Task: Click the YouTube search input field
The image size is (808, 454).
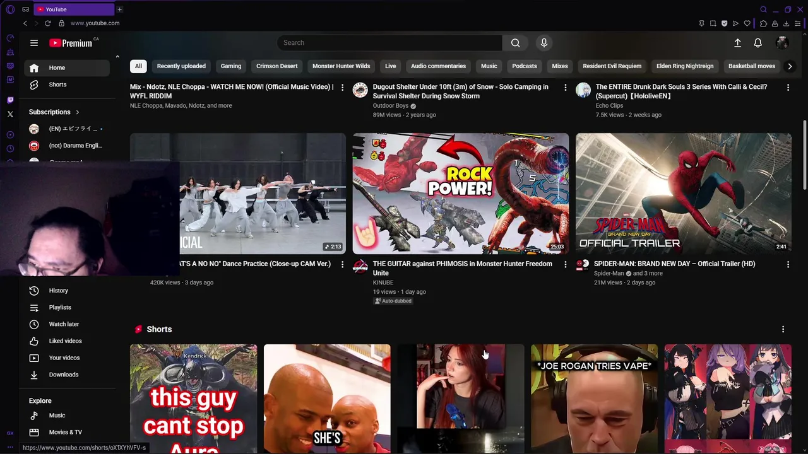Action: [x=389, y=43]
